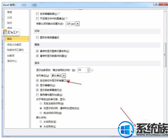The width and height of the screenshot is (168, 139).
Task: Open 自定义功能区 category
Action: click(14, 45)
